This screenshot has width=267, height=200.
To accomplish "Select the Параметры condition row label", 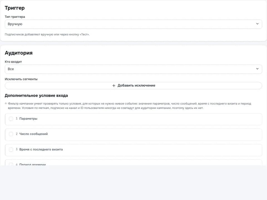I will coord(28,119).
